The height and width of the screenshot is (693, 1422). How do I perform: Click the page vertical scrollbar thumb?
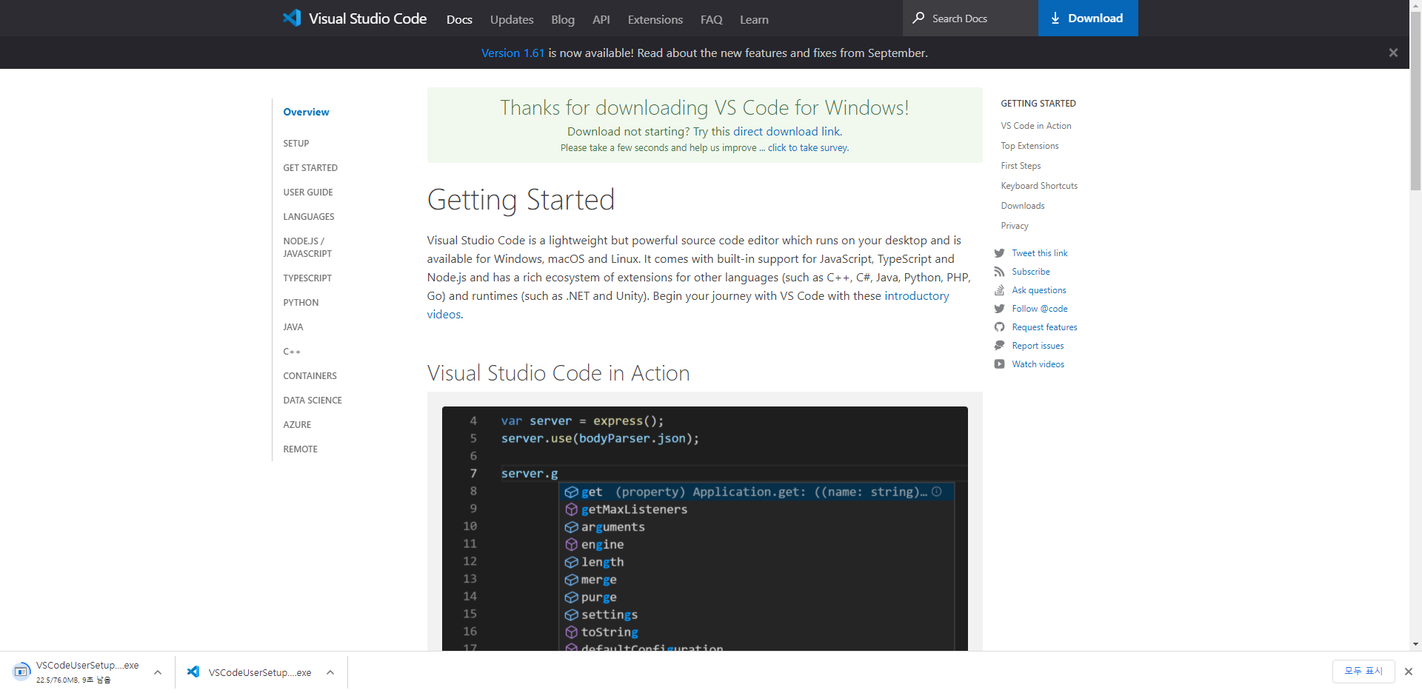tap(1415, 101)
